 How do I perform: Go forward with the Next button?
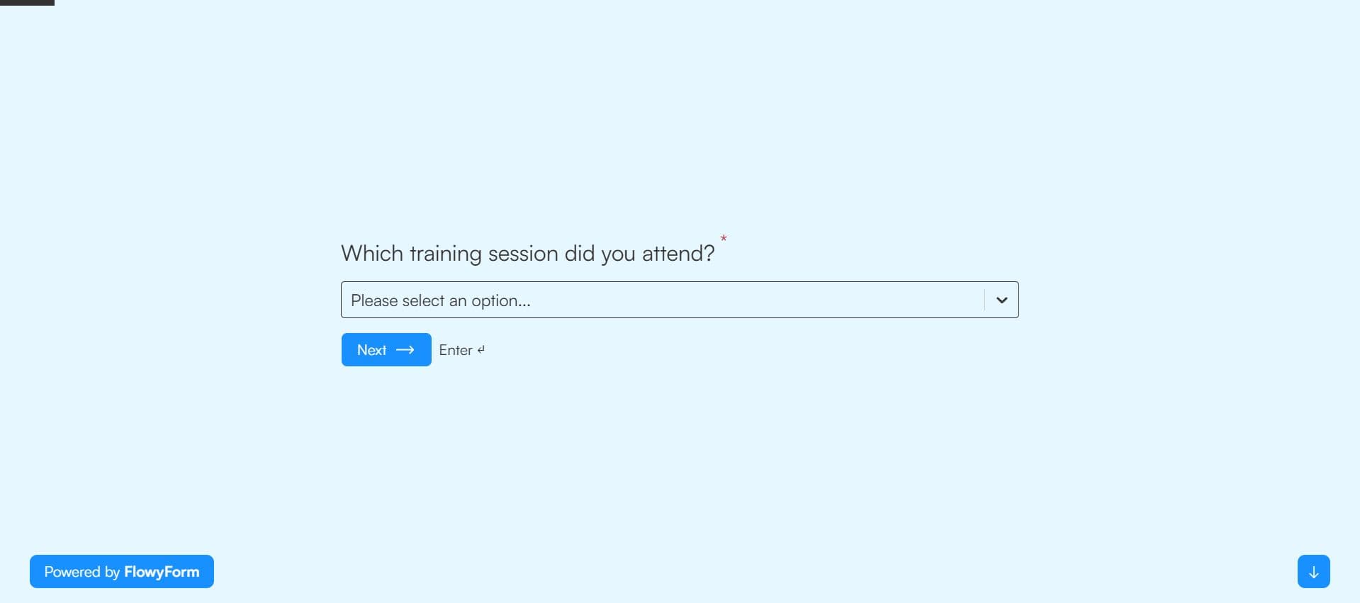click(x=386, y=349)
